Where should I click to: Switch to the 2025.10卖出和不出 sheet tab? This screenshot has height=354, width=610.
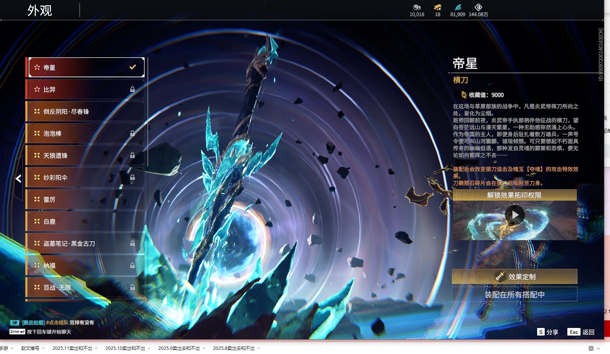[x=125, y=348]
